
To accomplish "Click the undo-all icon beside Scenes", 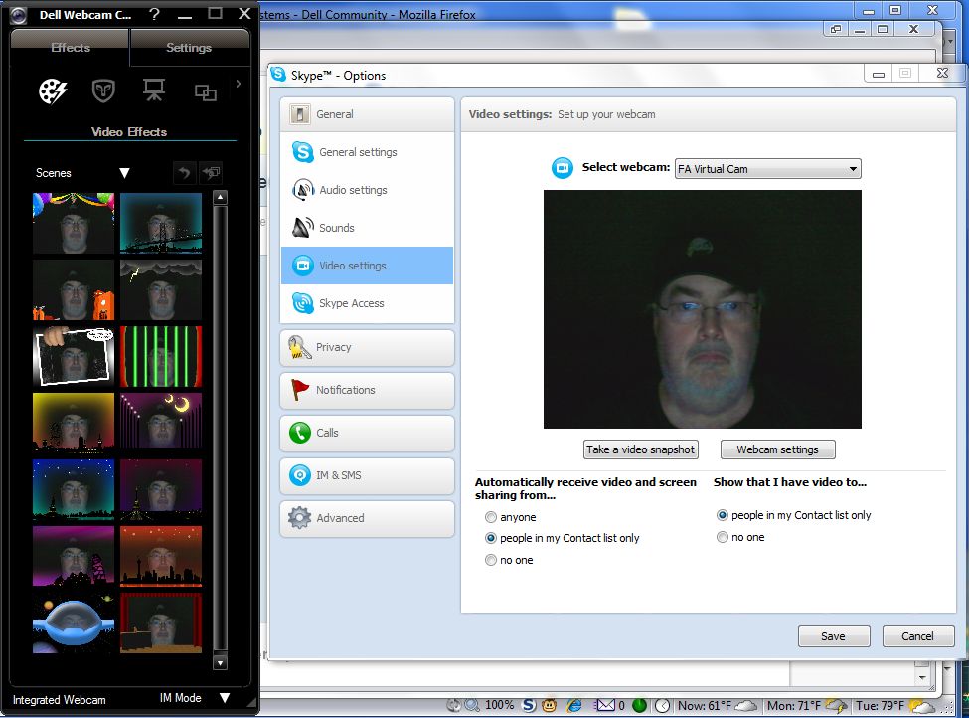I will (x=212, y=173).
